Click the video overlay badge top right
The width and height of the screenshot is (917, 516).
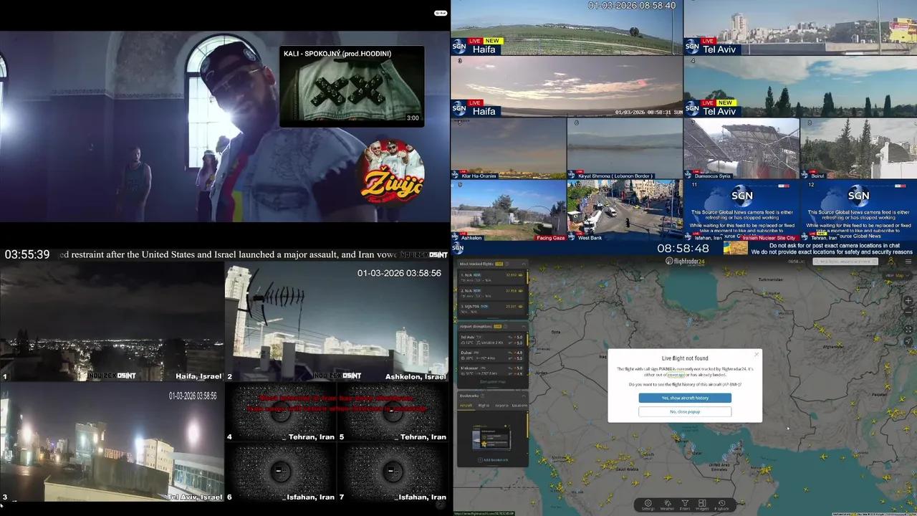pyautogui.click(x=441, y=13)
